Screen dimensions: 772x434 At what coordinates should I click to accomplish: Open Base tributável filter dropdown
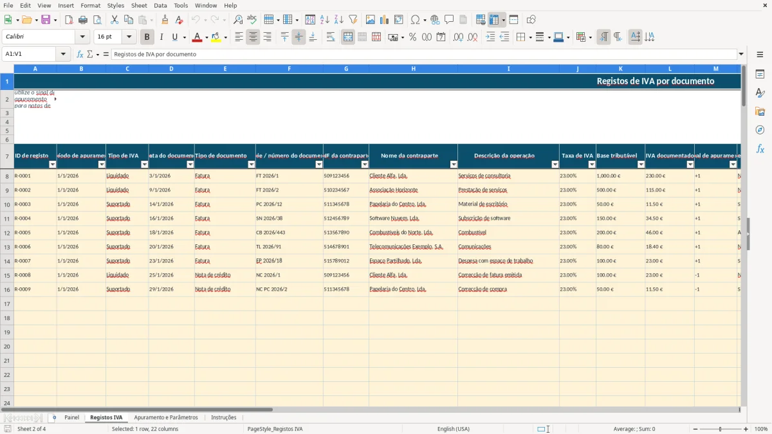click(640, 165)
